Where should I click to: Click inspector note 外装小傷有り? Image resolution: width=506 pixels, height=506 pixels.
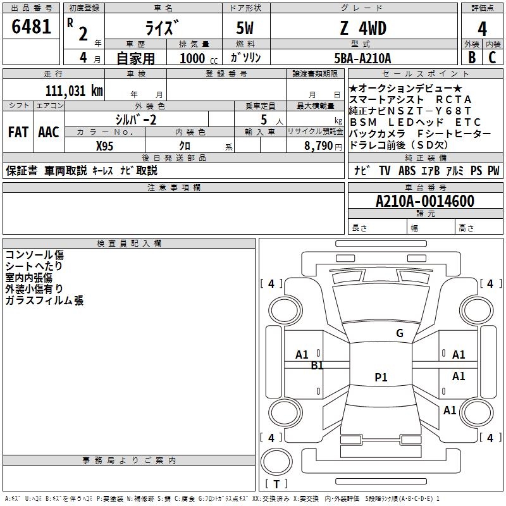(34, 289)
